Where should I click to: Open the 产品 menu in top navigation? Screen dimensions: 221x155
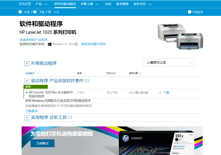(x=41, y=4)
